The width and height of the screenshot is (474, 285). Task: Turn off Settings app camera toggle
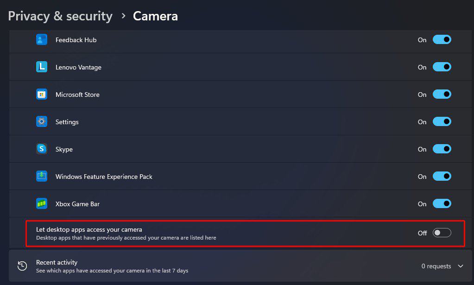coord(442,122)
